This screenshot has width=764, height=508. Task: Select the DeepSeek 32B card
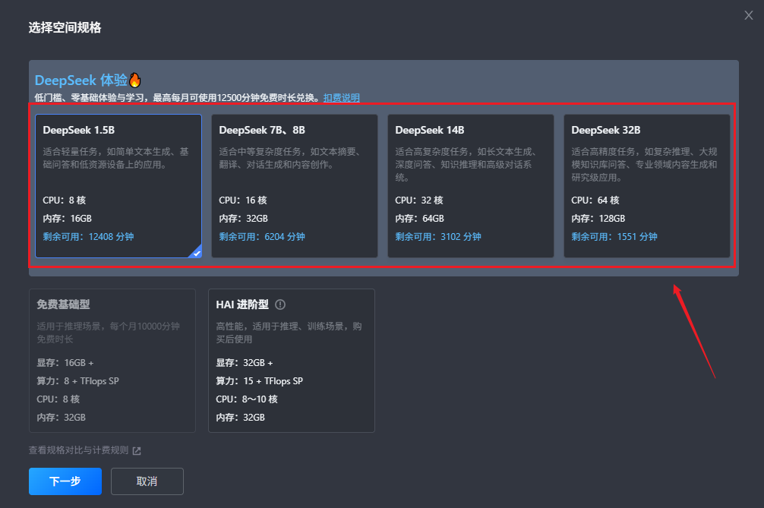point(647,185)
